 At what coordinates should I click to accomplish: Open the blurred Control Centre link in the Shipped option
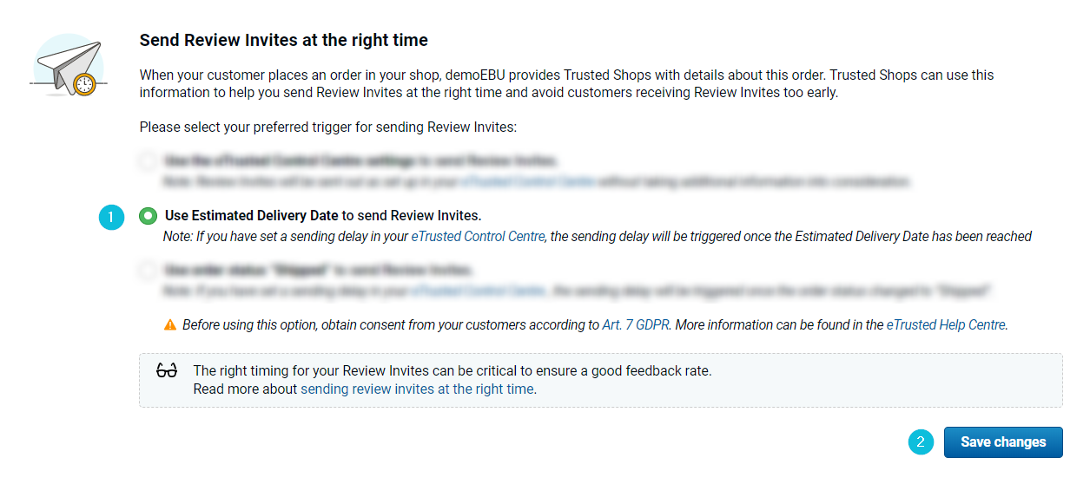coord(479,291)
